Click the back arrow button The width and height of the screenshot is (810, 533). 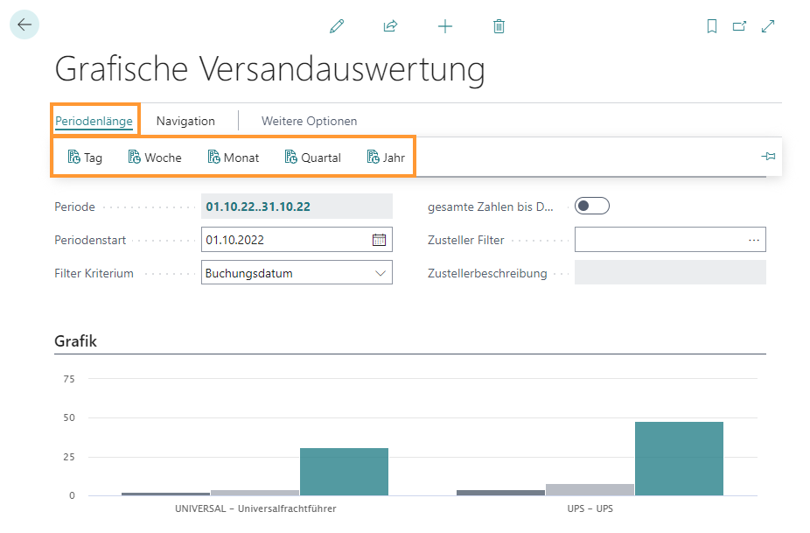[24, 25]
